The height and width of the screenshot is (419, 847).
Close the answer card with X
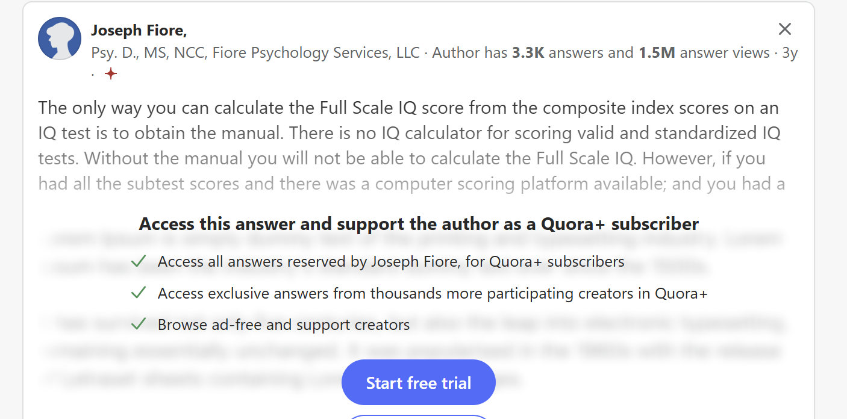[x=784, y=29]
